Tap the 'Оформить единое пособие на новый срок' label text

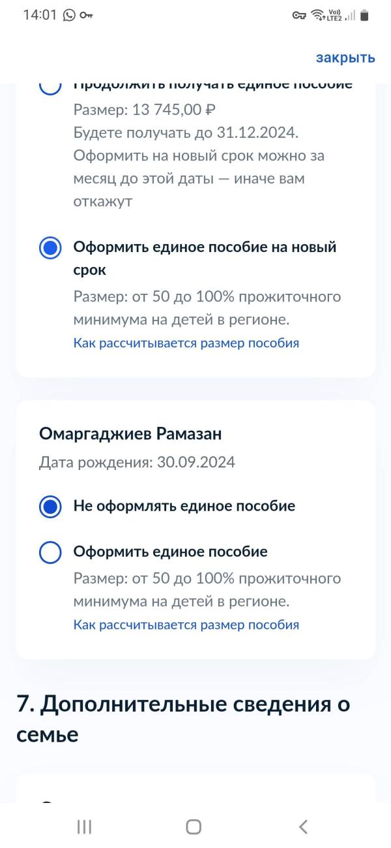click(205, 259)
